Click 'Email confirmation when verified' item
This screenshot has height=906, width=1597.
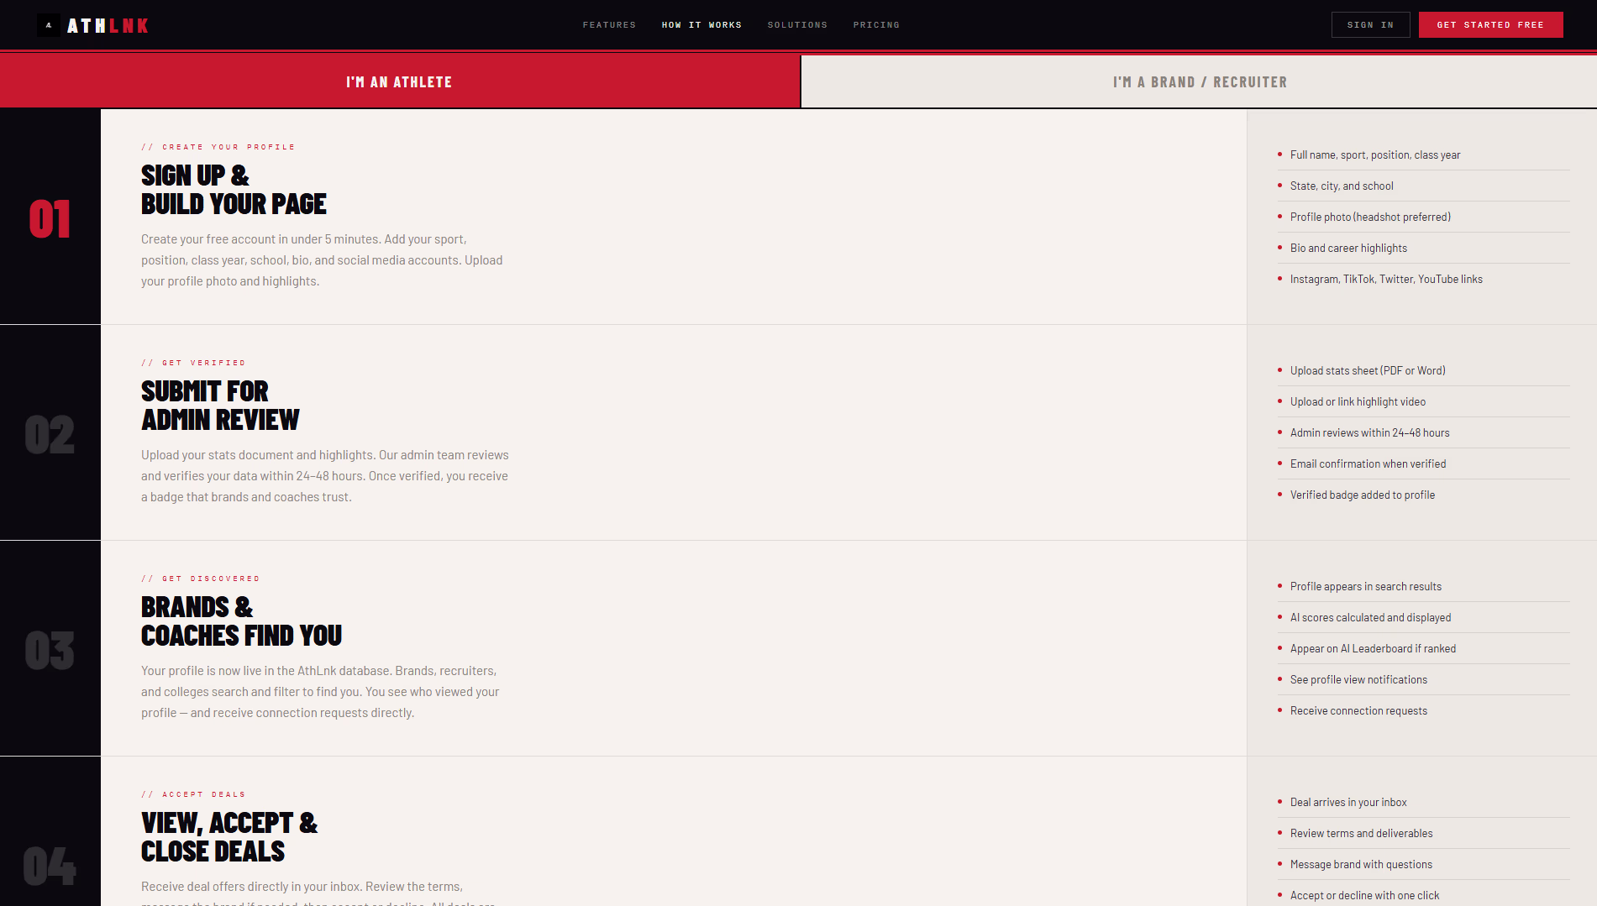point(1368,464)
